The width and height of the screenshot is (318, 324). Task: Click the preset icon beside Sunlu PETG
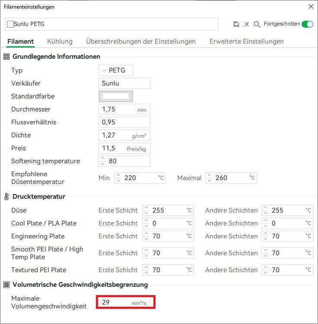click(10, 24)
